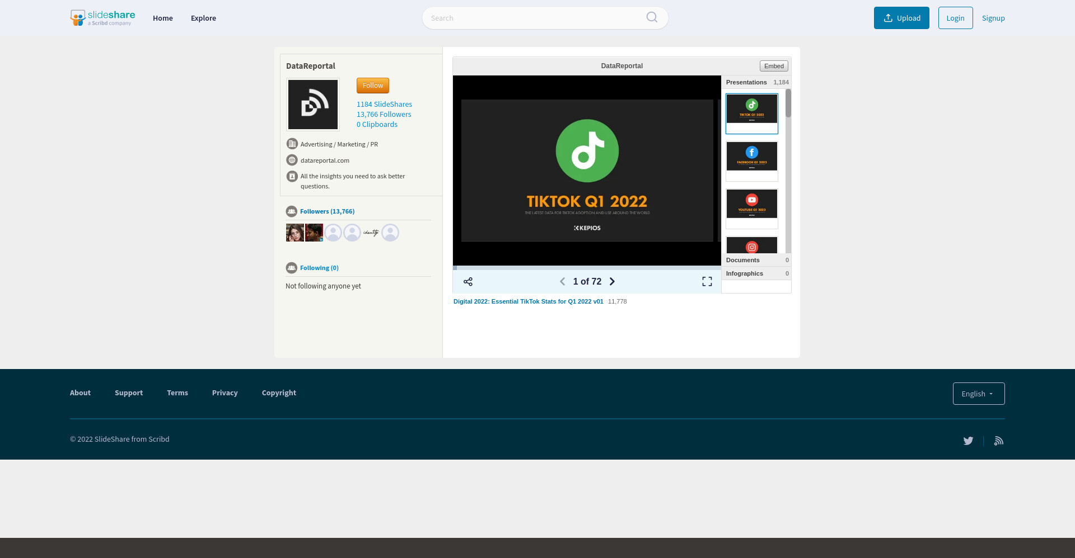The width and height of the screenshot is (1075, 558).
Task: Click the share icon under the slide
Action: coord(468,282)
